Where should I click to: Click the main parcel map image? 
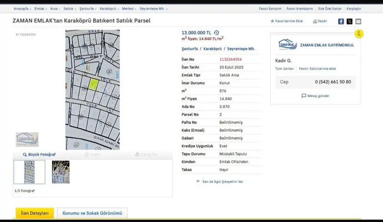[x=92, y=89]
